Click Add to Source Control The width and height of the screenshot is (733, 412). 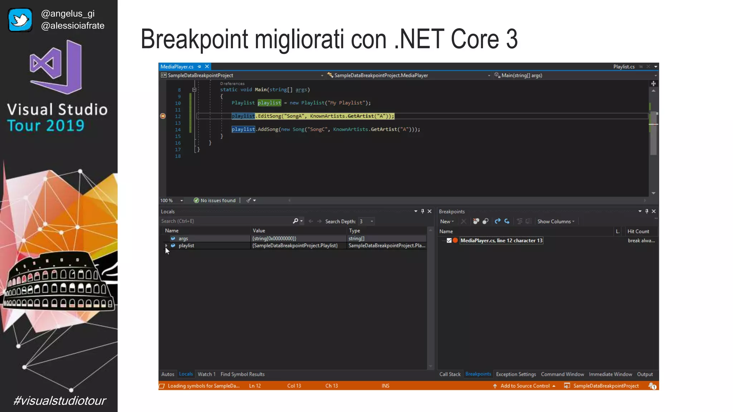524,386
